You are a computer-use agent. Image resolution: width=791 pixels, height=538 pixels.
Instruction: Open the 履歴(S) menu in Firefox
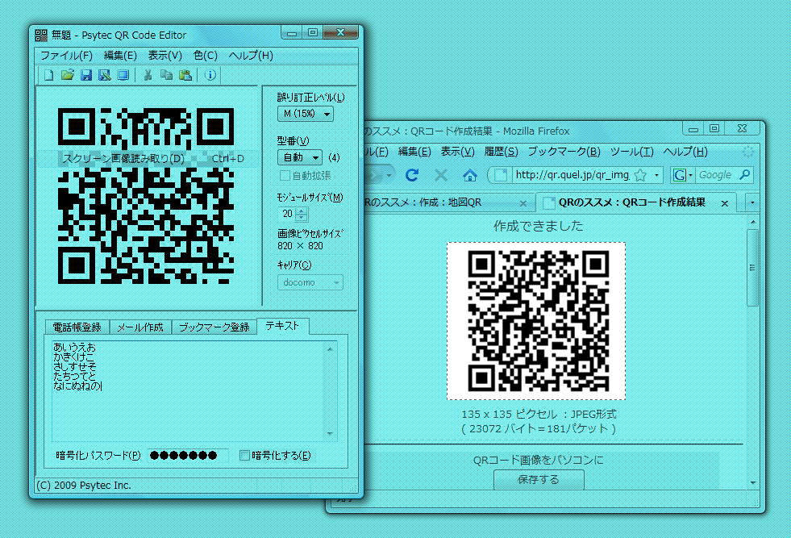click(x=501, y=152)
